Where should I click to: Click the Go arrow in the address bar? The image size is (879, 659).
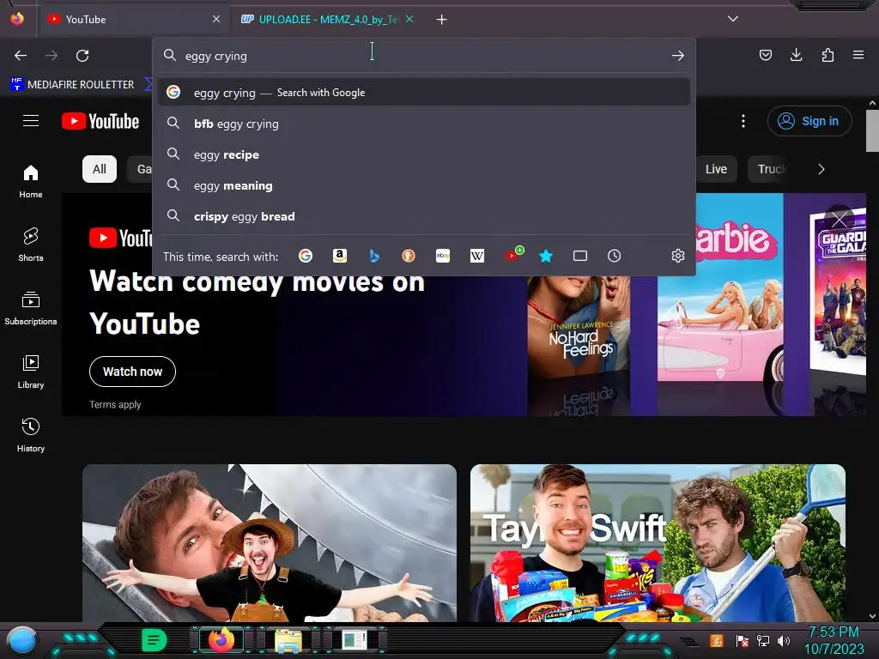coord(678,56)
